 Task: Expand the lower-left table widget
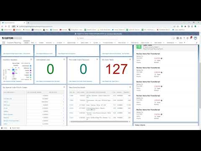pyautogui.click(x=64, y=87)
